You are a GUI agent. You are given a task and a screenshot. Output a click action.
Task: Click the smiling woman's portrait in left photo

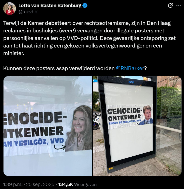[79, 128]
